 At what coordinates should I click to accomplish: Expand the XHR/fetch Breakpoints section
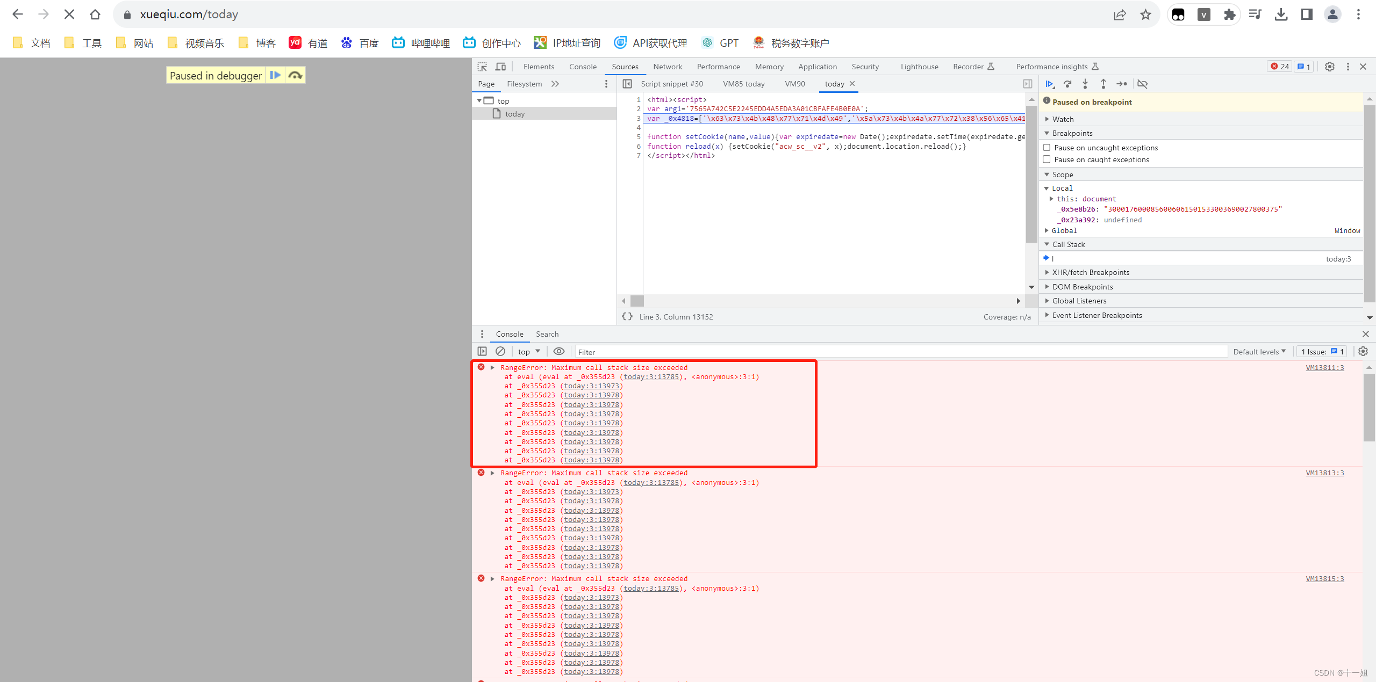tap(1091, 272)
